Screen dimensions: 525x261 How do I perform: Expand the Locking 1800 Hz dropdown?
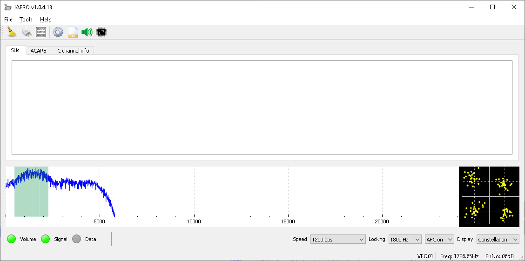click(x=405, y=239)
